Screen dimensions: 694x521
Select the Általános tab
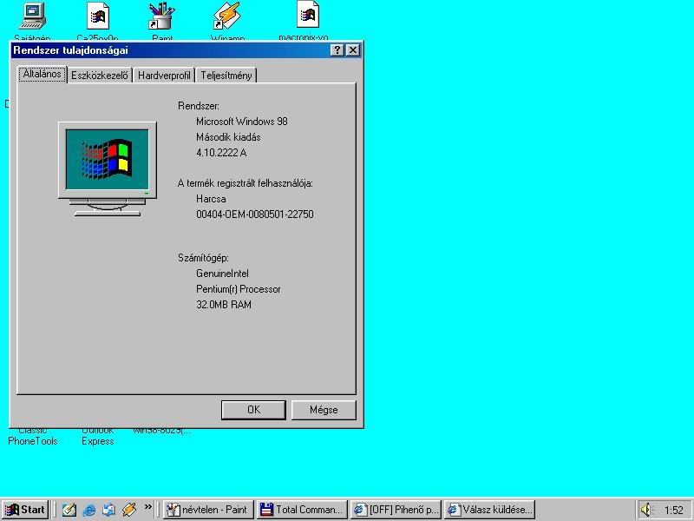point(43,74)
